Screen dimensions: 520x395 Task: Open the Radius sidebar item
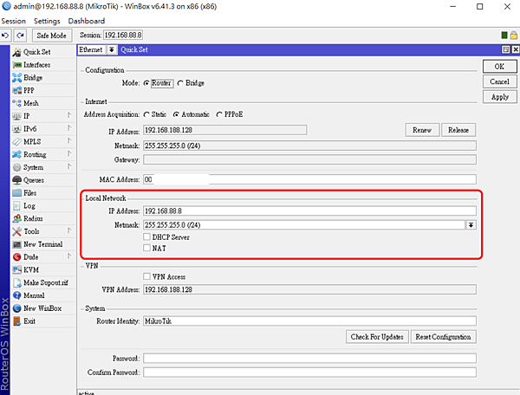pyautogui.click(x=43, y=218)
